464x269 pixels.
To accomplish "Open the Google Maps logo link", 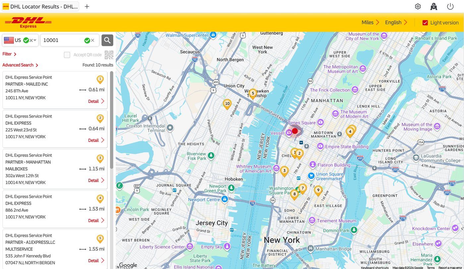I will point(128,265).
